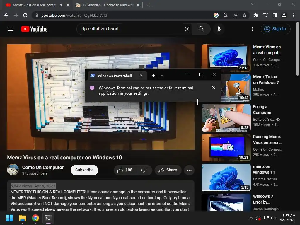This screenshot has height=225, width=300.
Task: Go to YouTube home via logo
Action: pos(34,29)
